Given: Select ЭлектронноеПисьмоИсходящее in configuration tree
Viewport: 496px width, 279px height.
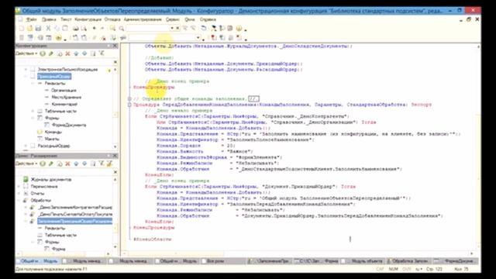Looking at the screenshot, I should 67,69.
